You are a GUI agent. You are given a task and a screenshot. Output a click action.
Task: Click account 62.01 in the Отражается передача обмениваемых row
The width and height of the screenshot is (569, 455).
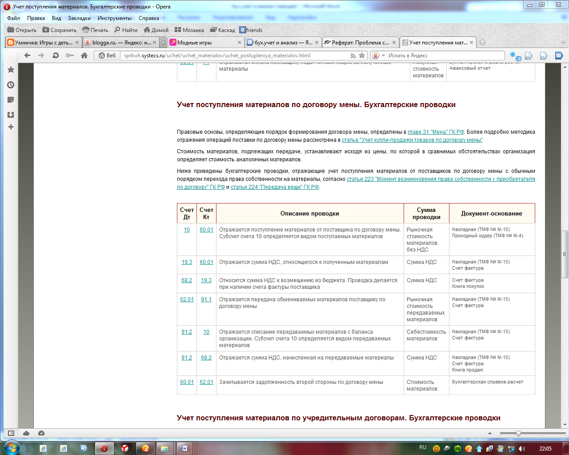point(187,299)
